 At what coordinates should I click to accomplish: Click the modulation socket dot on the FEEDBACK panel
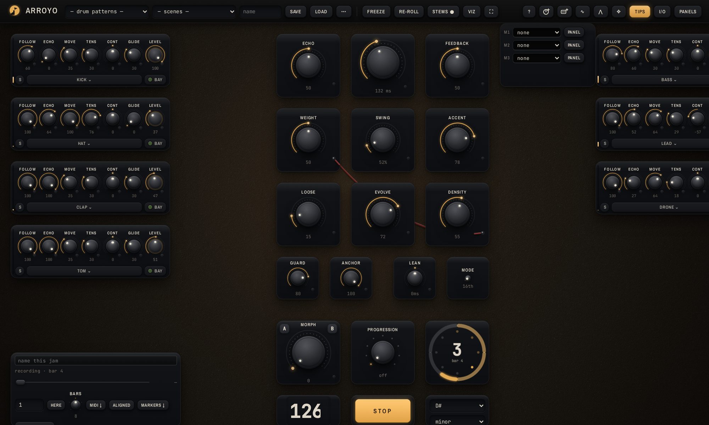[x=482, y=84]
